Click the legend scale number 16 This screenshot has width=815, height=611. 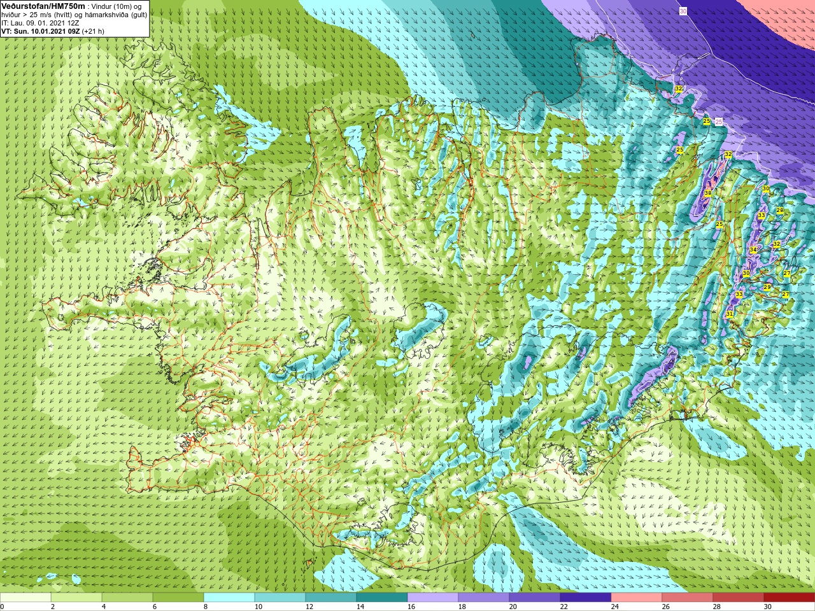[411, 607]
